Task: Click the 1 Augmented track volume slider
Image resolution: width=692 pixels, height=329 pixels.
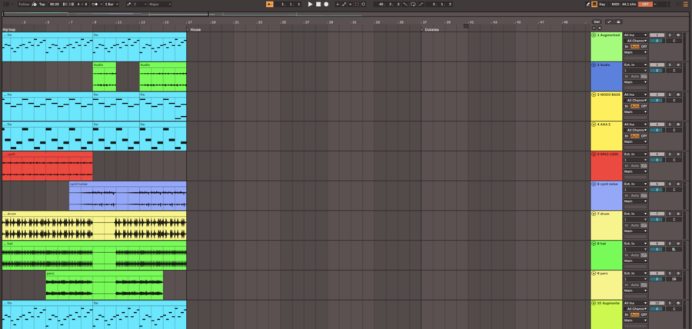Action: [657, 41]
